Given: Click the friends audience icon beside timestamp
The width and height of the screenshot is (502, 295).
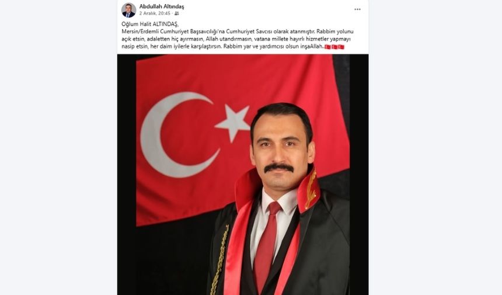Looking at the screenshot, I should (x=177, y=13).
